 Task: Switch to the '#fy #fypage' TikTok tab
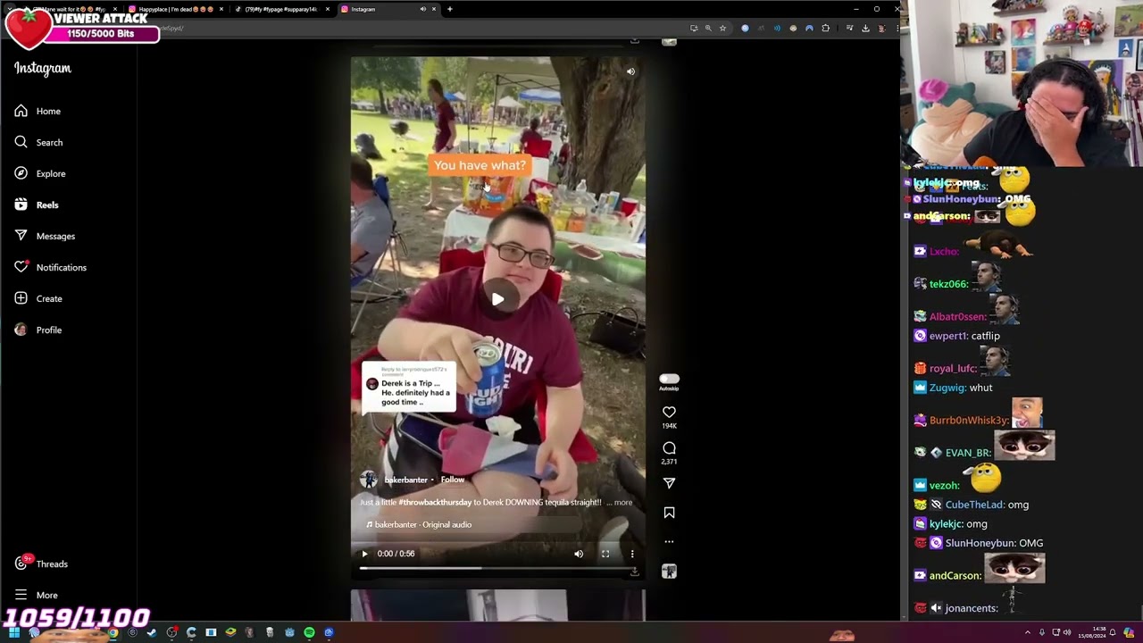(280, 9)
